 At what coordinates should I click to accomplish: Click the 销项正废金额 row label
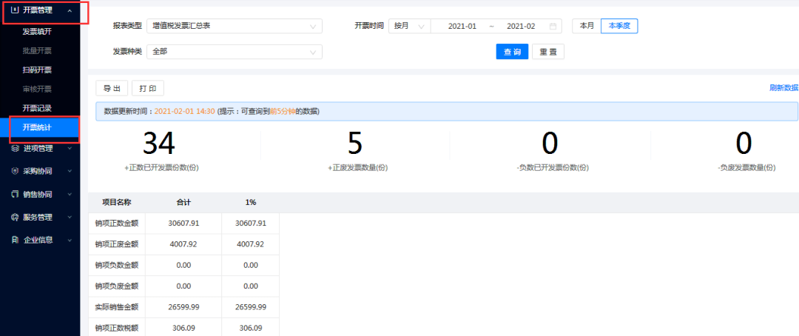click(117, 244)
